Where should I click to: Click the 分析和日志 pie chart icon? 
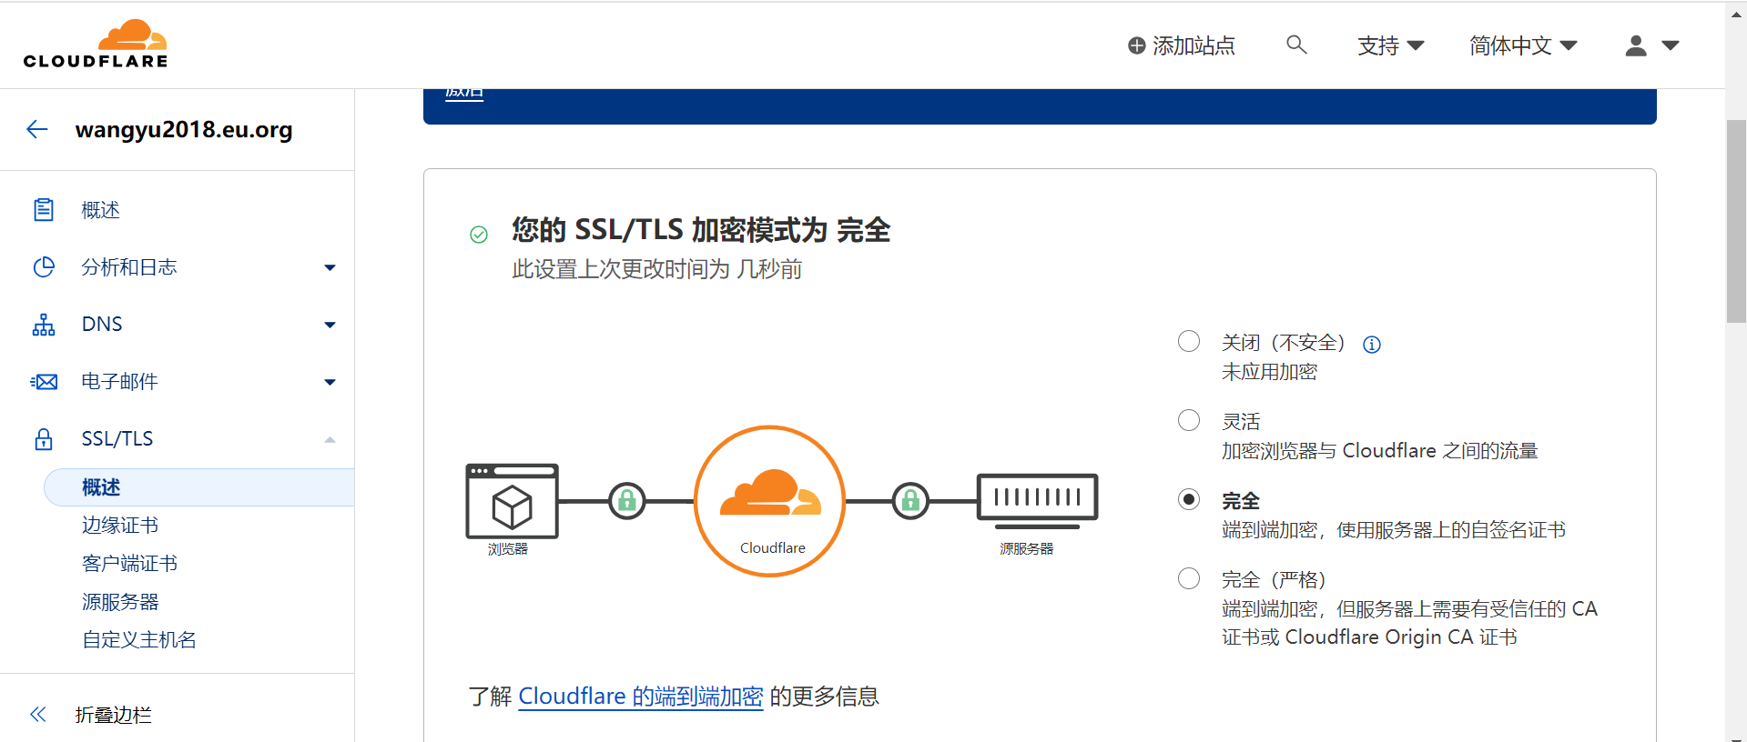[44, 267]
